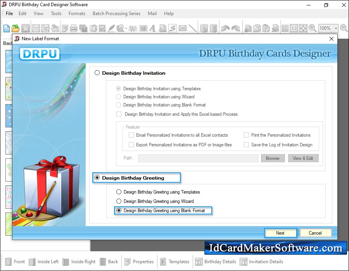Click the Insert Image toolbar icon
The height and width of the screenshot is (271, 349).
pos(102,28)
